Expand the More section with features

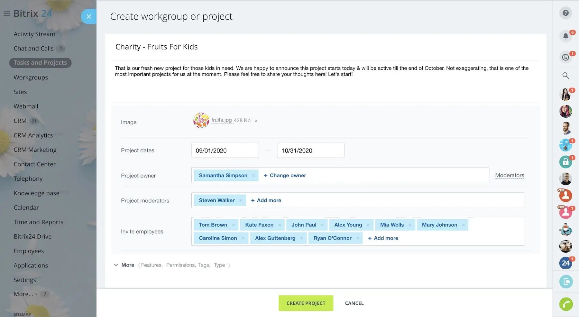point(124,265)
